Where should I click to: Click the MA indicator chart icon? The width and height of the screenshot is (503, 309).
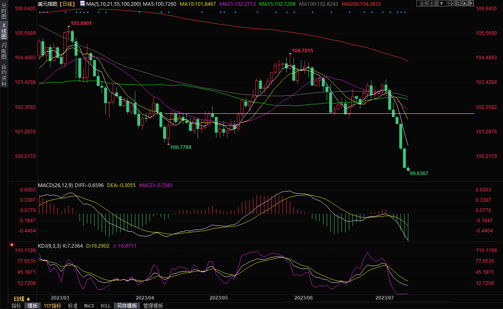(82, 4)
